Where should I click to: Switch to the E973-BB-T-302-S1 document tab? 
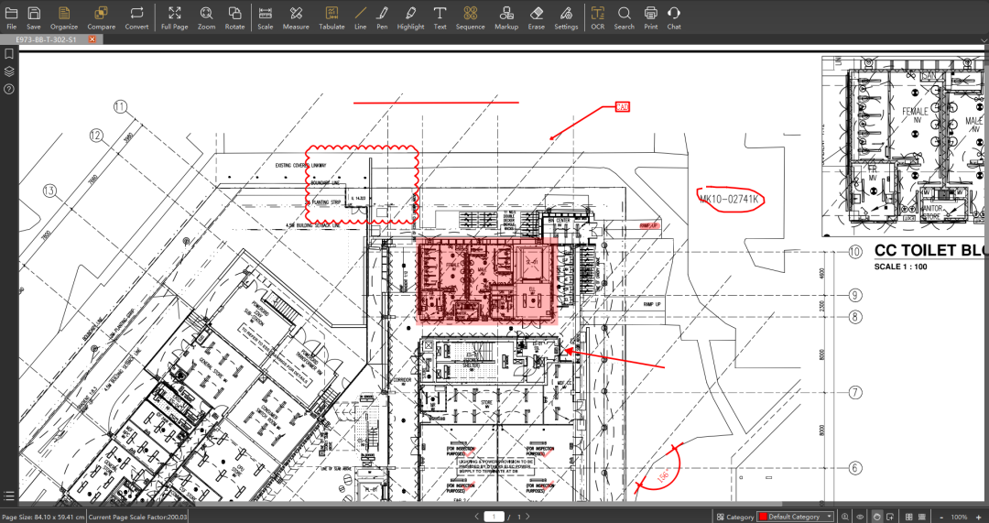tap(46, 39)
